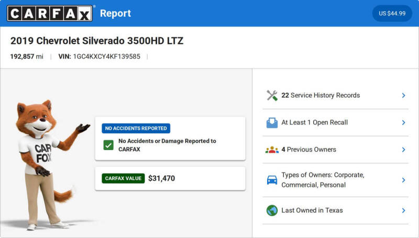Click the Report header label

tap(115, 14)
